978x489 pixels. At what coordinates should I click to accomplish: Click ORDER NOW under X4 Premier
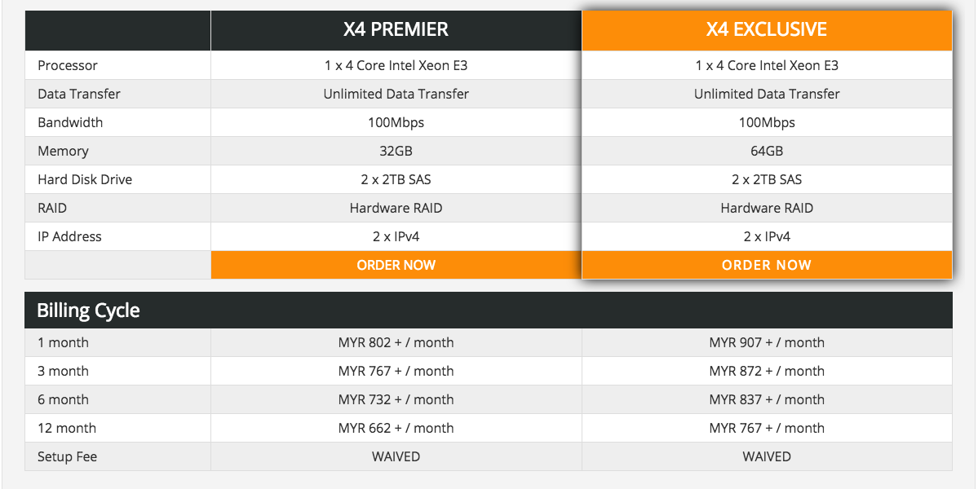(396, 265)
